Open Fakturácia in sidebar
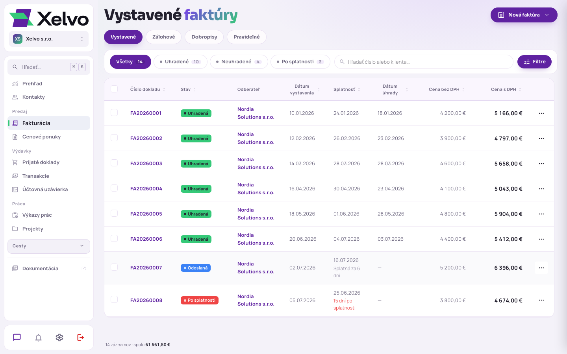The height and width of the screenshot is (354, 567). [x=49, y=123]
